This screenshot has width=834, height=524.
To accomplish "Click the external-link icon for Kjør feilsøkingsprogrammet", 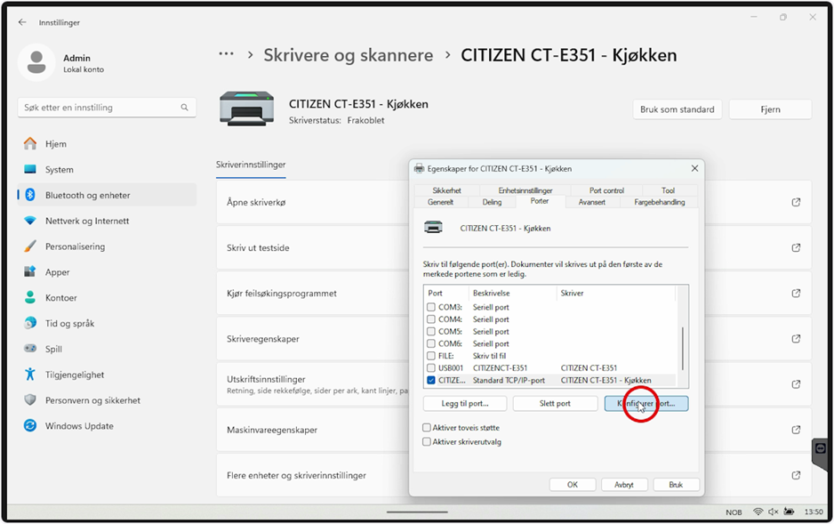I will pos(796,293).
